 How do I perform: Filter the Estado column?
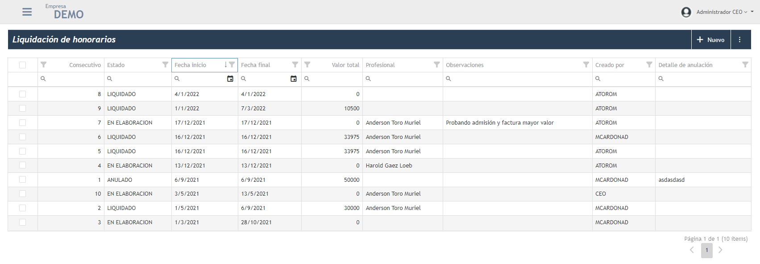(165, 65)
